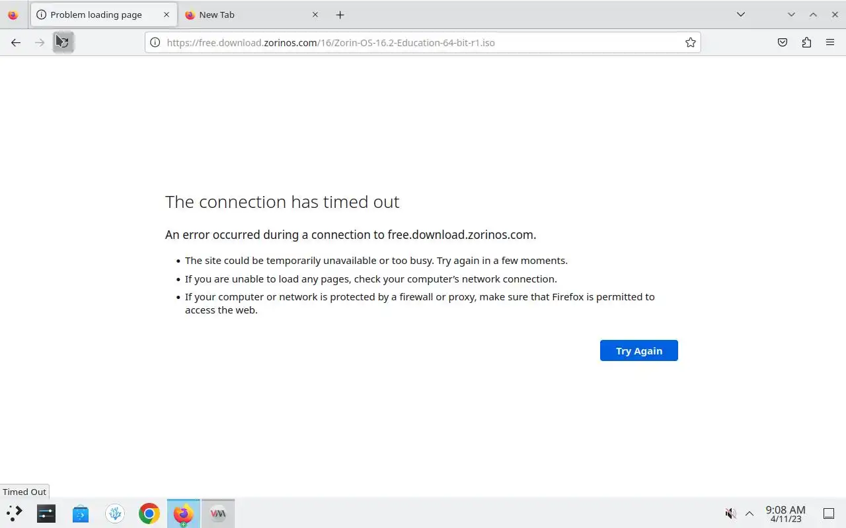Click the Firefox View icon in tab strip

[13, 15]
